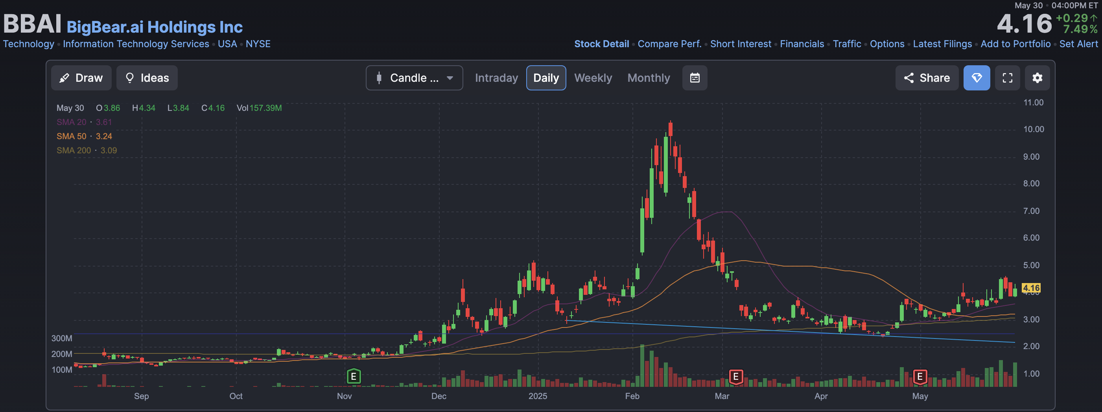Viewport: 1102px width, 412px height.
Task: Open the calendar date range picker
Action: tap(695, 78)
